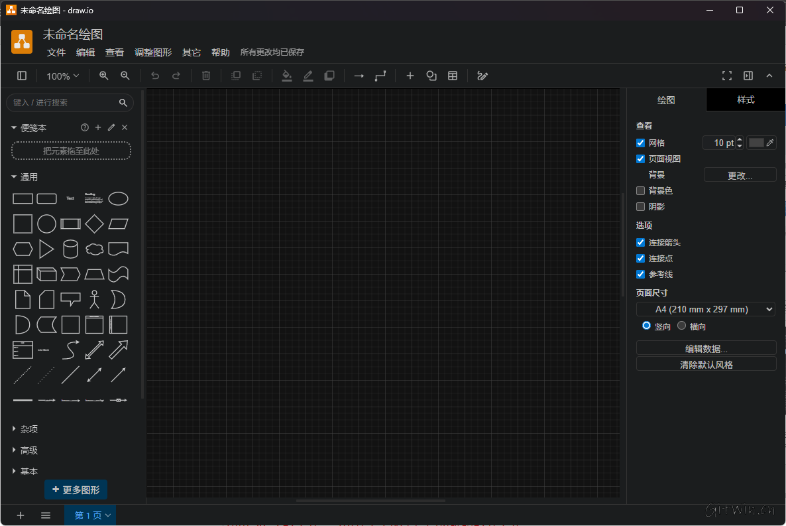
Task: Toggle the 网格 grid checkbox
Action: point(641,143)
